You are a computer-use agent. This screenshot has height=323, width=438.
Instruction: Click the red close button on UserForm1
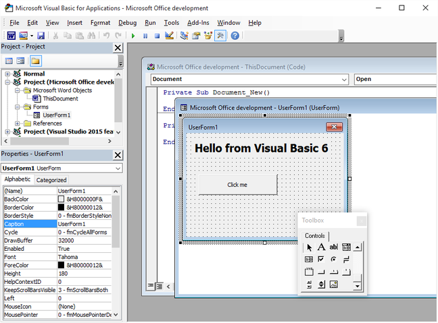tap(334, 127)
